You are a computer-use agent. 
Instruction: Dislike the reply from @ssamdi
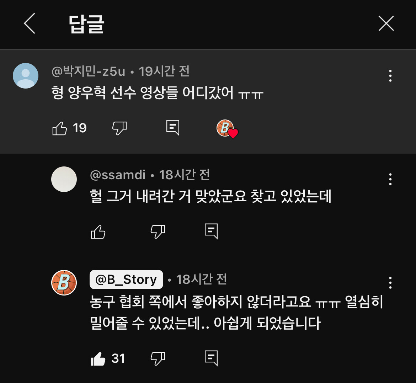(158, 232)
